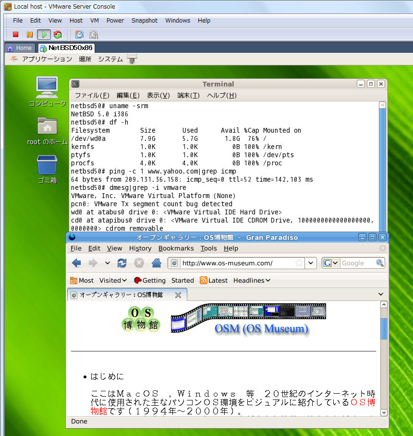Screen dimensions: 413x436
Task: Click the OSM (OS Museum) banner image
Action: pos(248,319)
